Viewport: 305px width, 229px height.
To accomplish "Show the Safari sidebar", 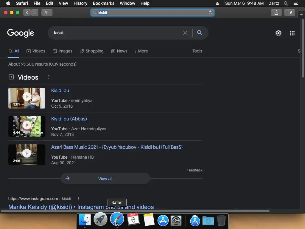I will pyautogui.click(x=47, y=13).
